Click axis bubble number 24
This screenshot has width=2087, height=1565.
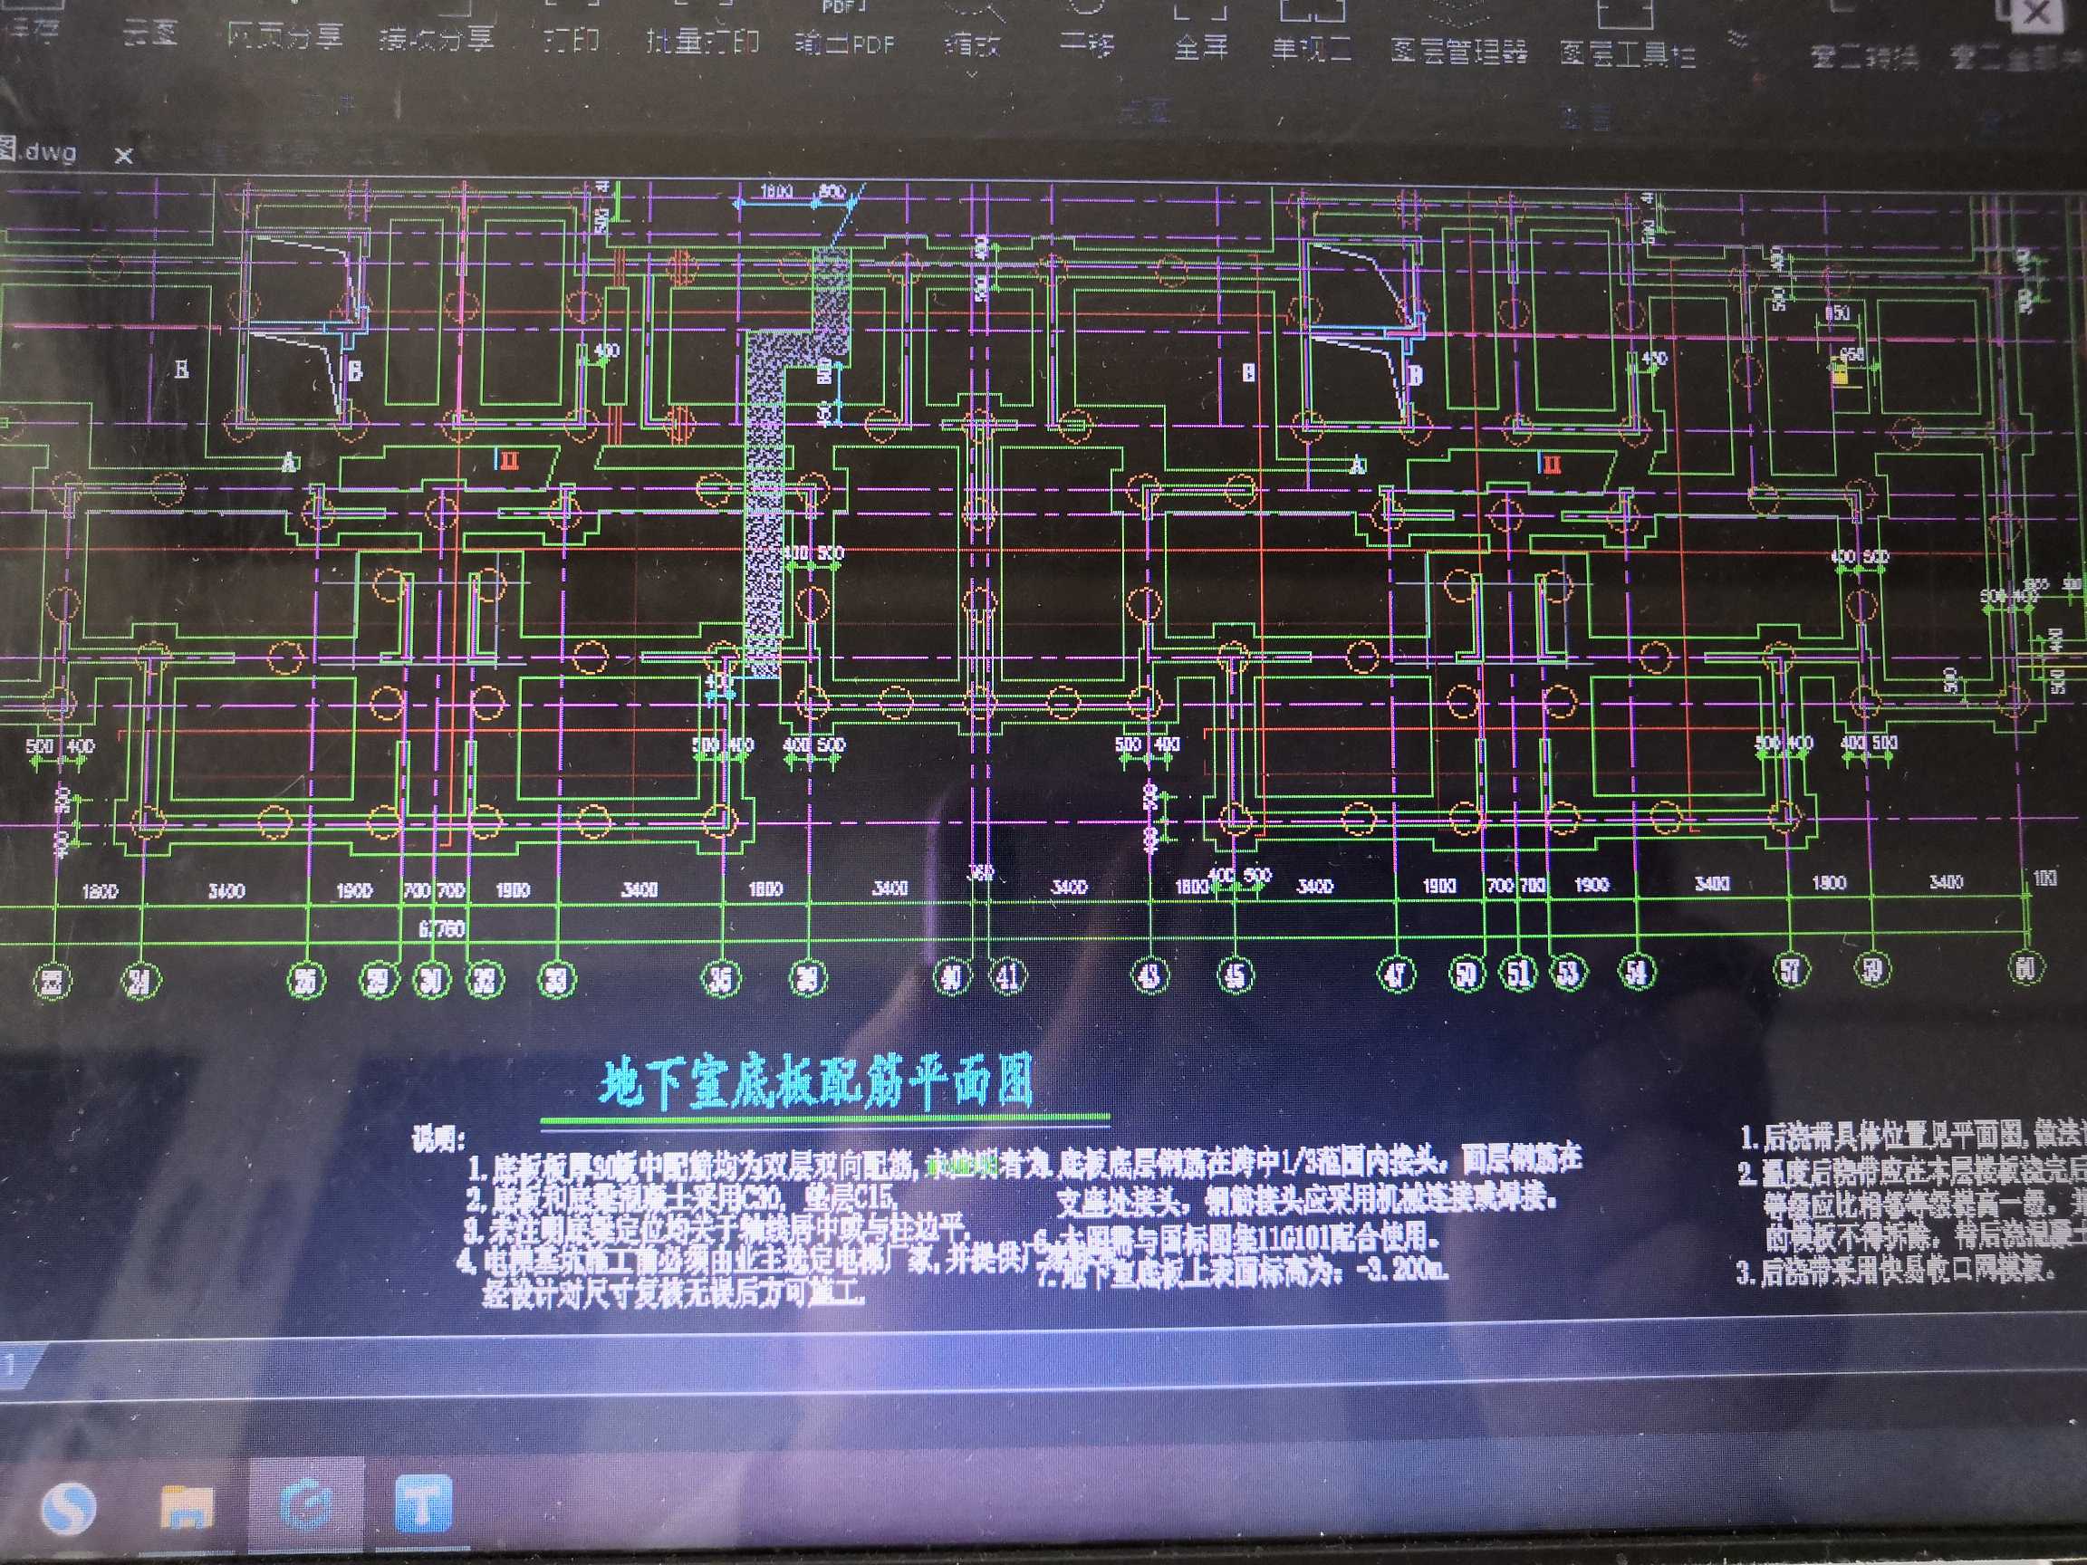139,982
